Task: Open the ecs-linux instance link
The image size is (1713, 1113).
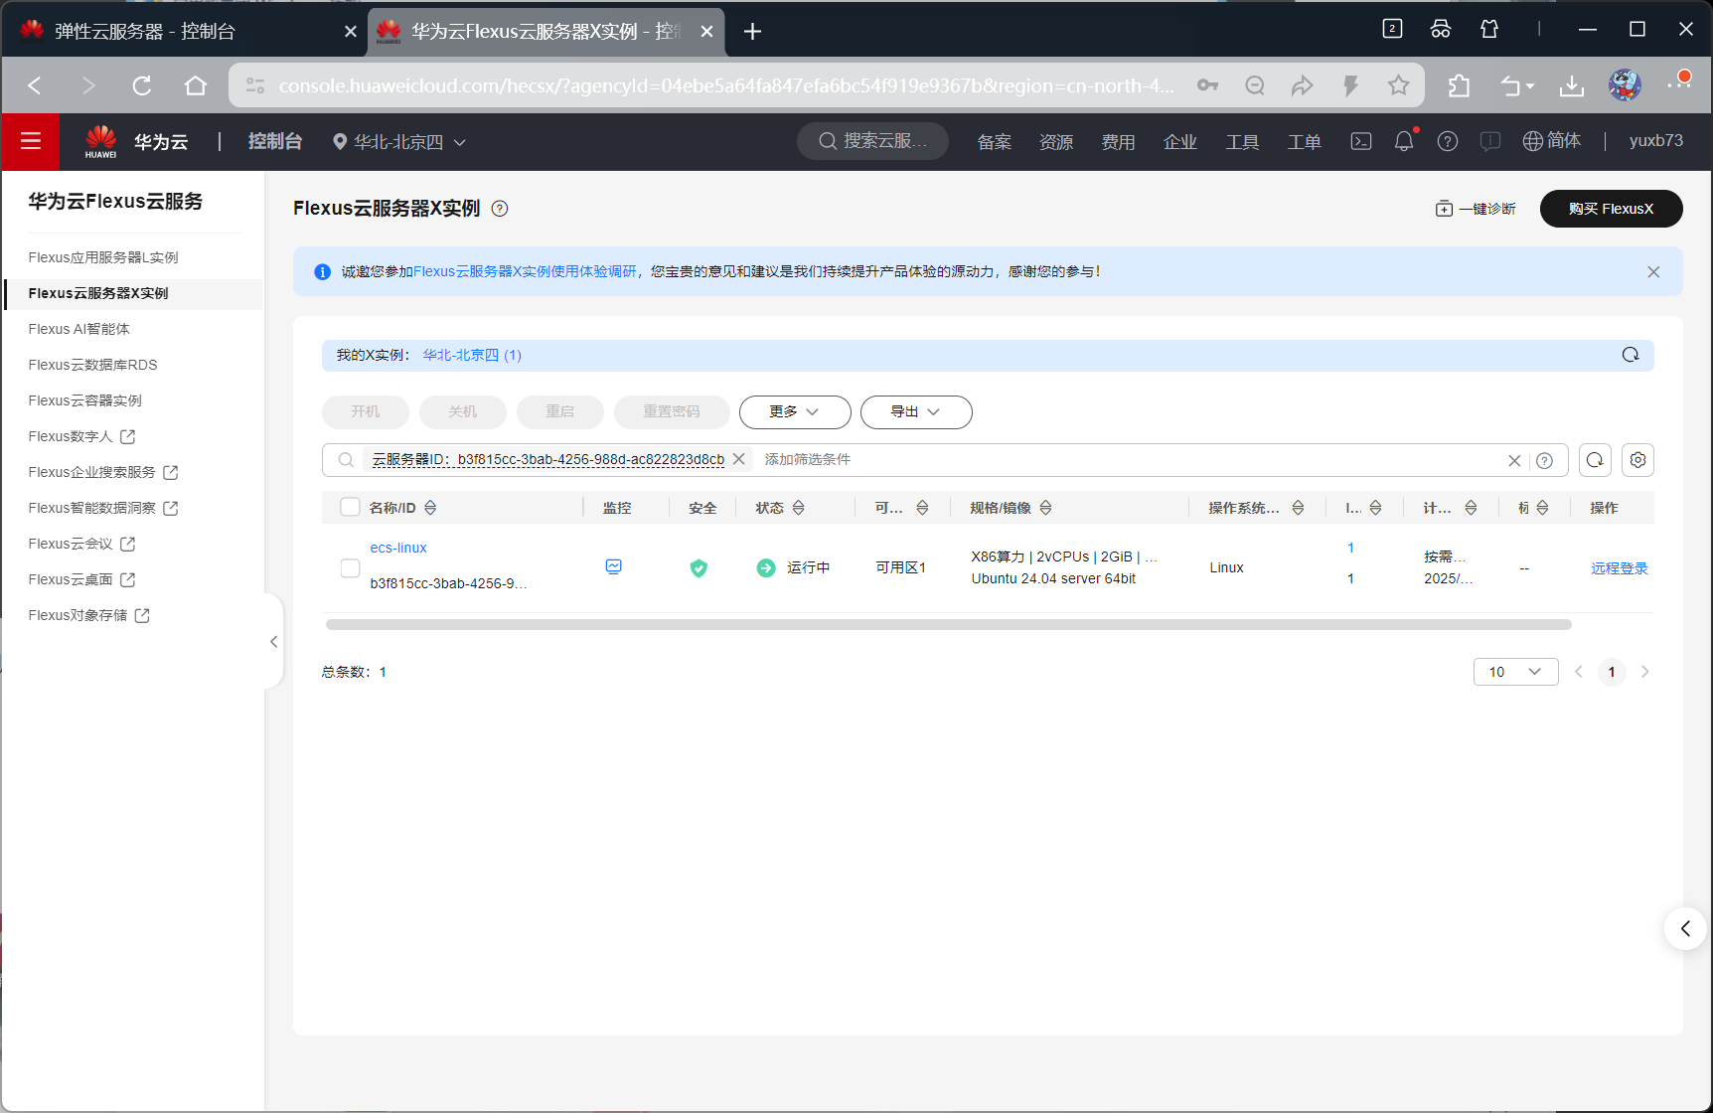Action: [398, 548]
